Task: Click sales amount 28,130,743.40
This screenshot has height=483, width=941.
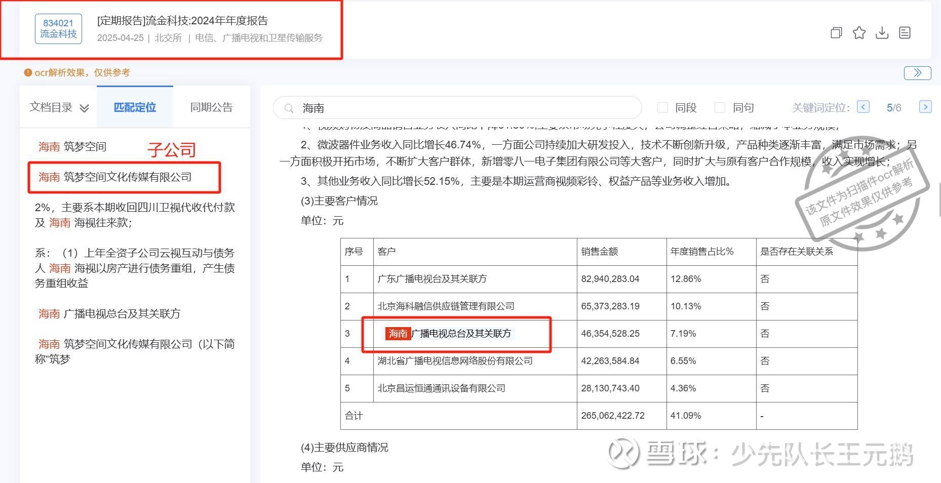Action: (610, 388)
